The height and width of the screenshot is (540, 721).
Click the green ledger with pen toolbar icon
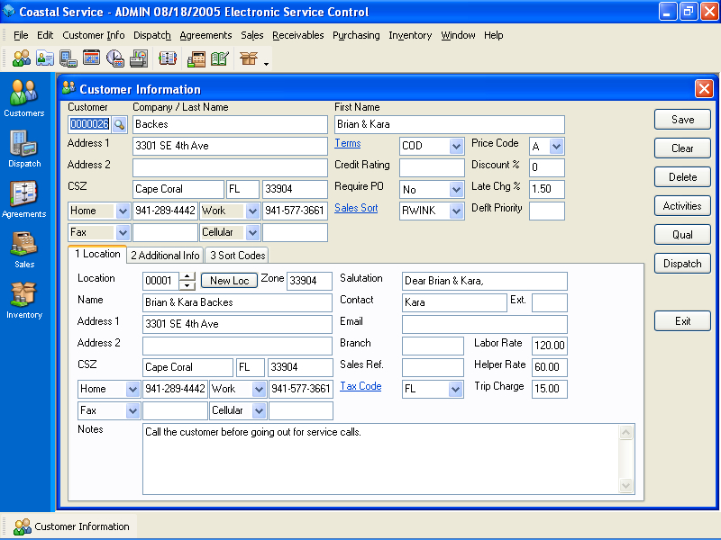(x=220, y=58)
